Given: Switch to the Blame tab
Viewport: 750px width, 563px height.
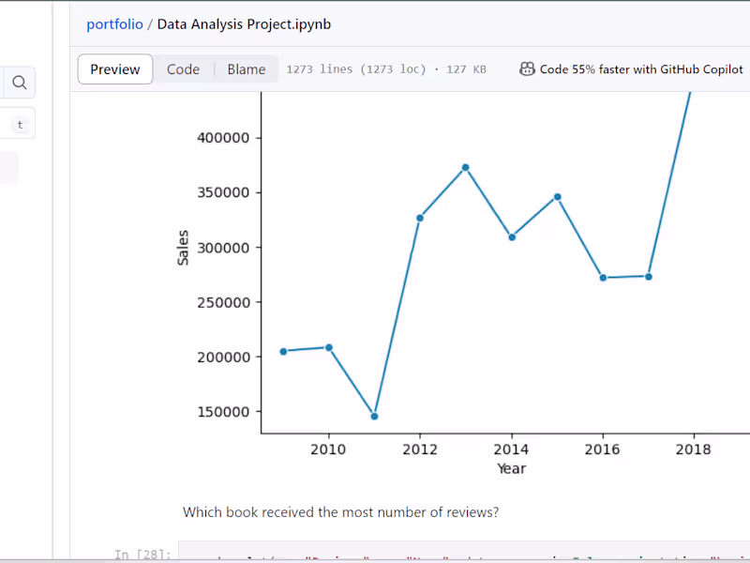Looking at the screenshot, I should pos(246,68).
